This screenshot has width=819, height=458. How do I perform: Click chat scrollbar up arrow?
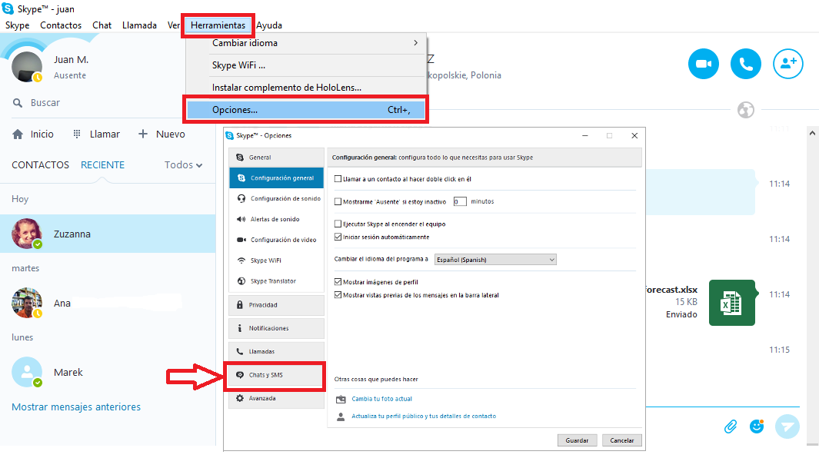[x=813, y=133]
